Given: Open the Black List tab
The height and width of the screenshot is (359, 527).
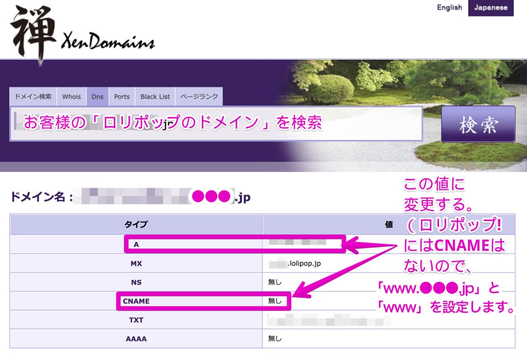Looking at the screenshot, I should click(x=155, y=97).
